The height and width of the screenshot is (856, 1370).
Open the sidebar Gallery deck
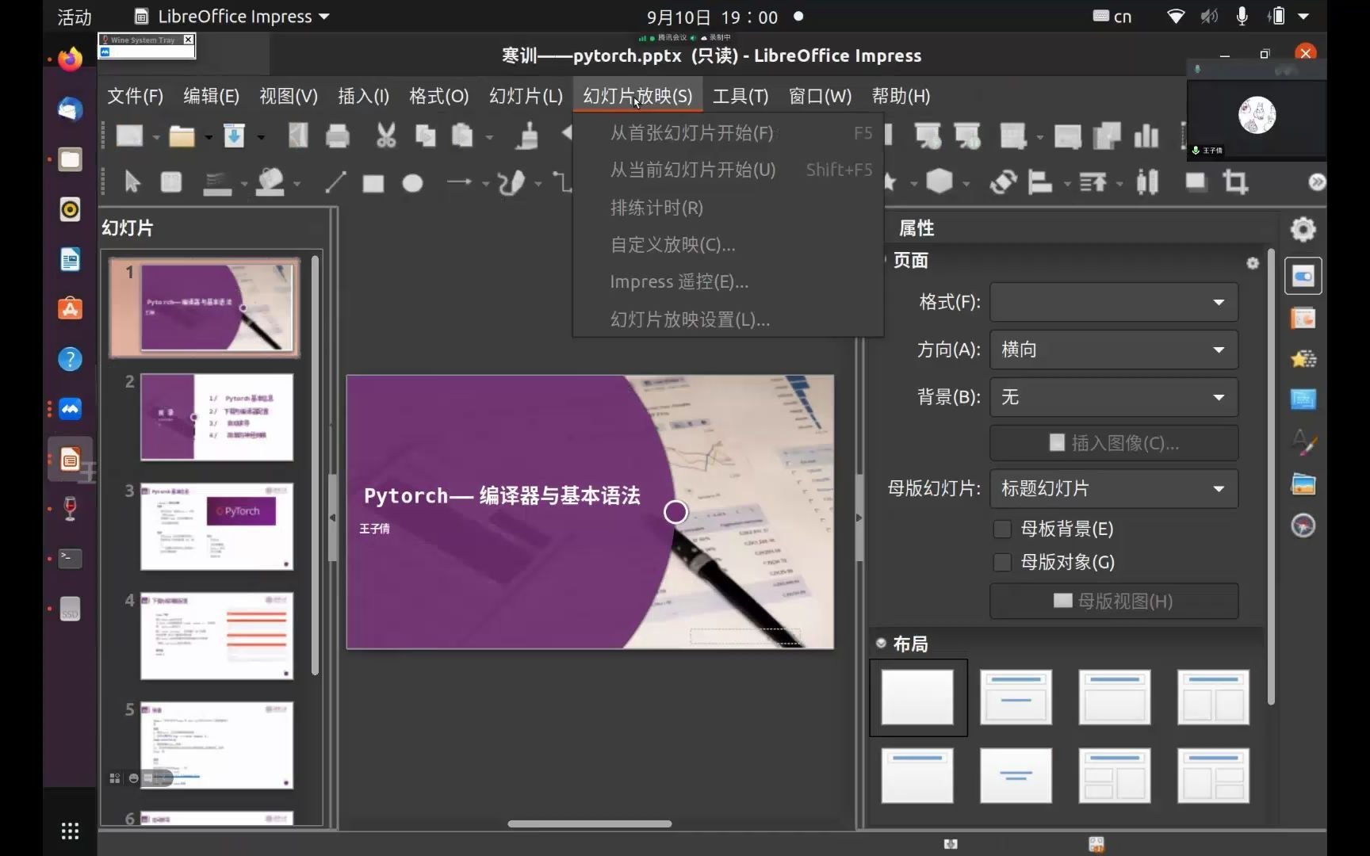pyautogui.click(x=1303, y=483)
